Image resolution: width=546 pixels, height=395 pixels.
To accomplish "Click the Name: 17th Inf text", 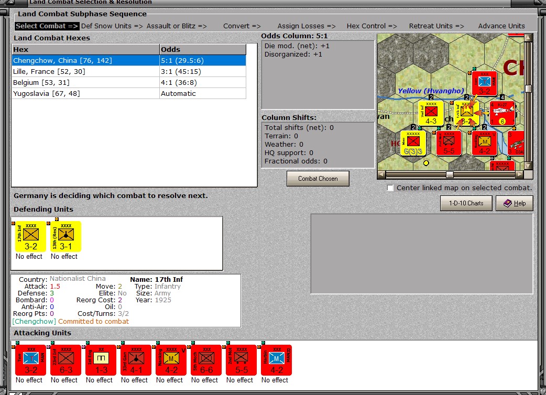I will click(x=156, y=279).
